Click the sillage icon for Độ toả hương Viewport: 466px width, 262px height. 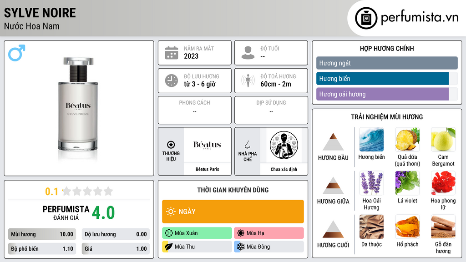pos(248,81)
